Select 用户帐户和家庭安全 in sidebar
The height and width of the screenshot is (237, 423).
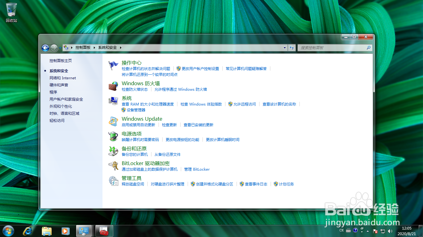tap(66, 99)
